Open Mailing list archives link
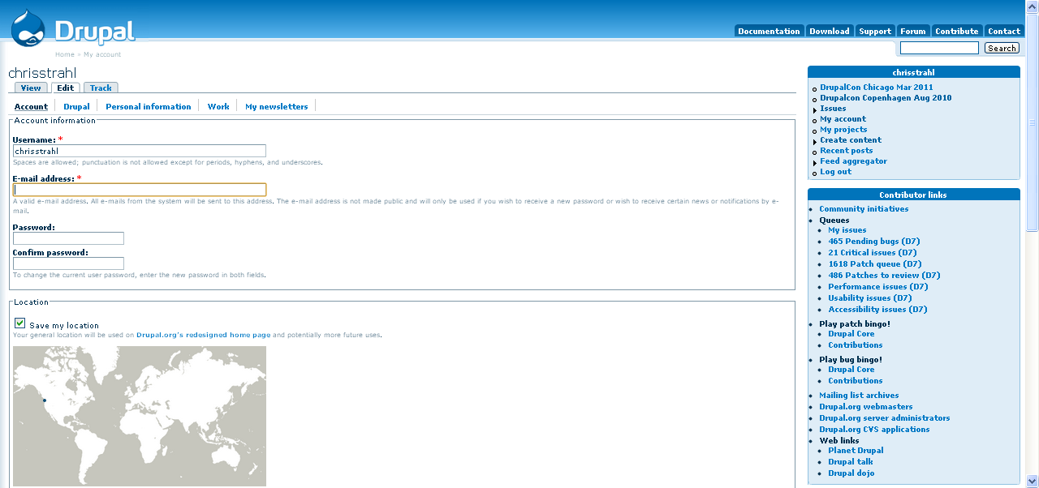The height and width of the screenshot is (488, 1039). click(859, 396)
